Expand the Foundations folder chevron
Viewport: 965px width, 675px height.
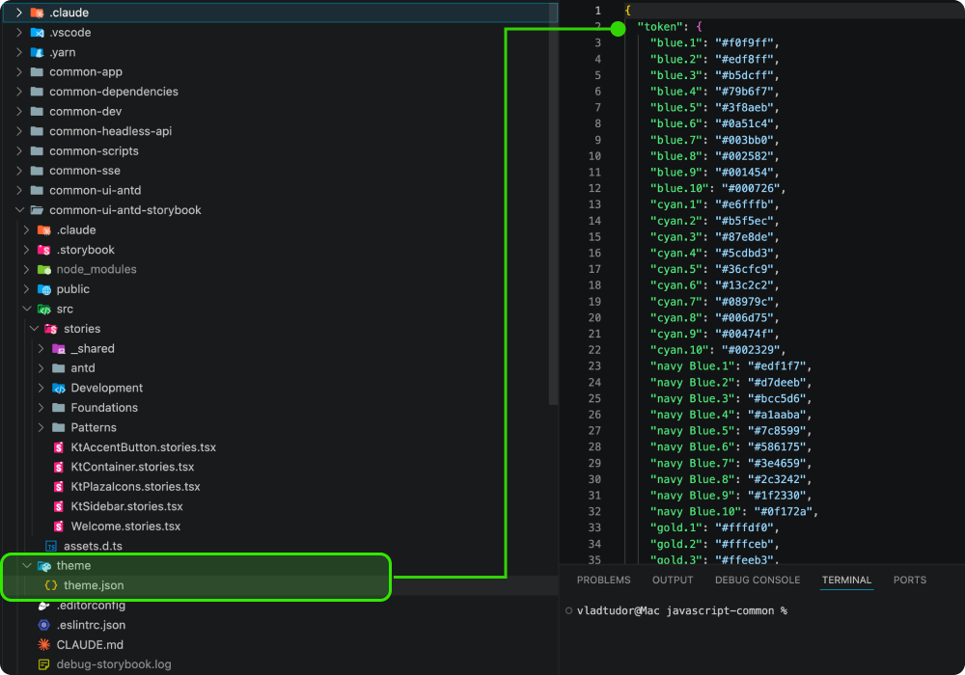pyautogui.click(x=41, y=408)
